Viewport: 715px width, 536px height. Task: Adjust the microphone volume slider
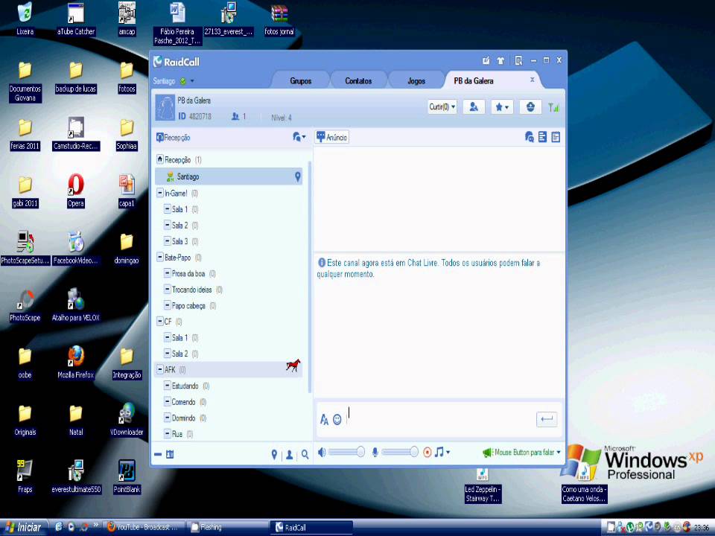[400, 452]
